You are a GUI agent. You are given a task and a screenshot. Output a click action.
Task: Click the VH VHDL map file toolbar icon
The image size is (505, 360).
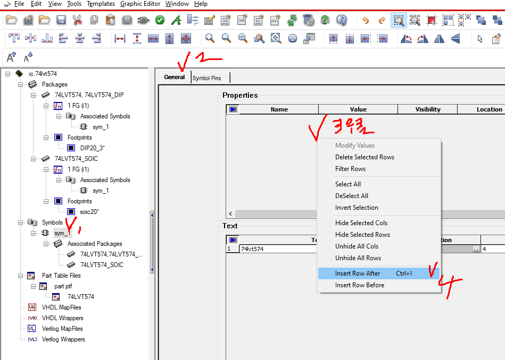(x=225, y=20)
